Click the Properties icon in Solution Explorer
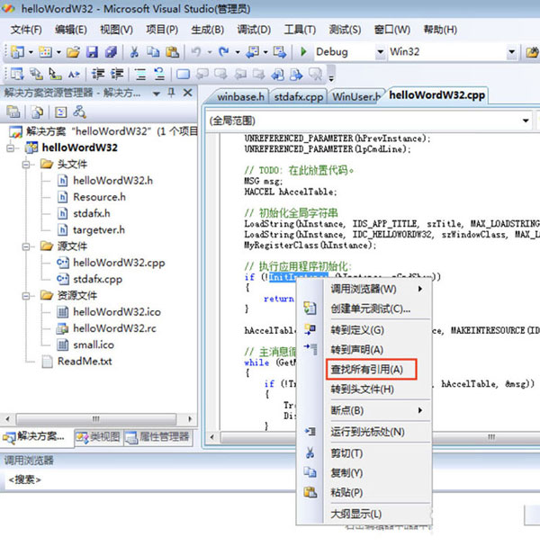This screenshot has height=546, width=540. [13, 112]
